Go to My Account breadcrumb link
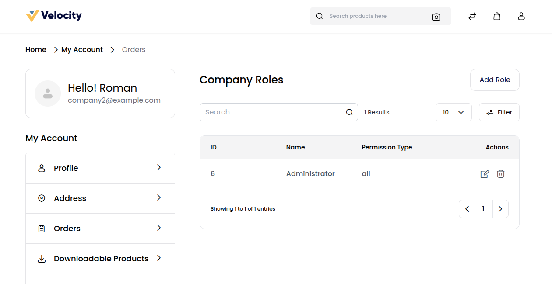 [82, 50]
